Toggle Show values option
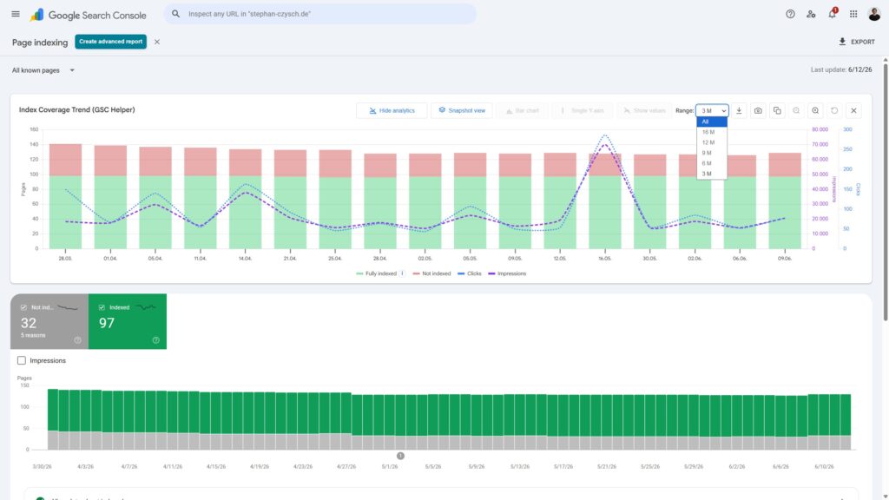Image resolution: width=889 pixels, height=500 pixels. (645, 110)
